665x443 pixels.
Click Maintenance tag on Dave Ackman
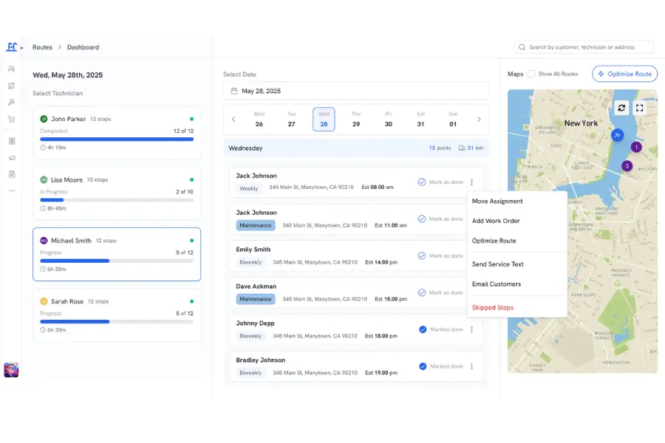(x=256, y=299)
